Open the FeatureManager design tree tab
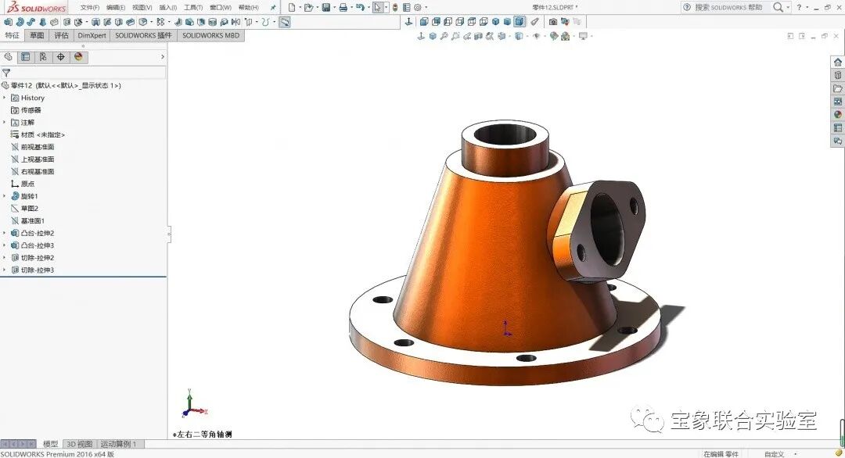Viewport: 845px width, 458px height. pyautogui.click(x=8, y=56)
